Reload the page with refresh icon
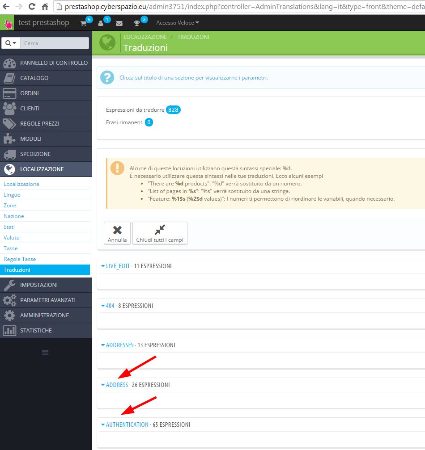The width and height of the screenshot is (425, 450). [32, 6]
